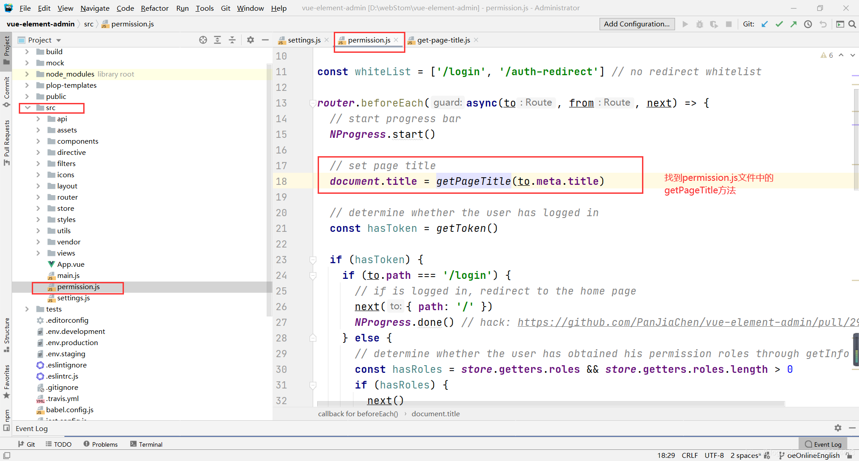The width and height of the screenshot is (859, 461).
Task: Collapse all in Project panel
Action: tap(232, 40)
